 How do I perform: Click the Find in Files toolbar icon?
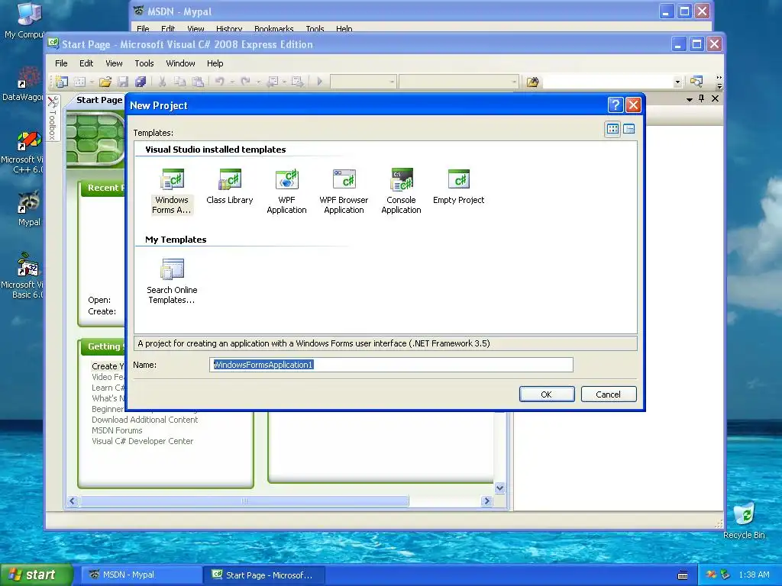point(532,81)
